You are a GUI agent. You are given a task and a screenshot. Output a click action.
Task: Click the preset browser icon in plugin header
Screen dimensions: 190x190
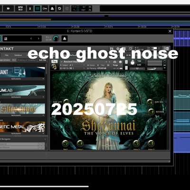(x=6, y=38)
